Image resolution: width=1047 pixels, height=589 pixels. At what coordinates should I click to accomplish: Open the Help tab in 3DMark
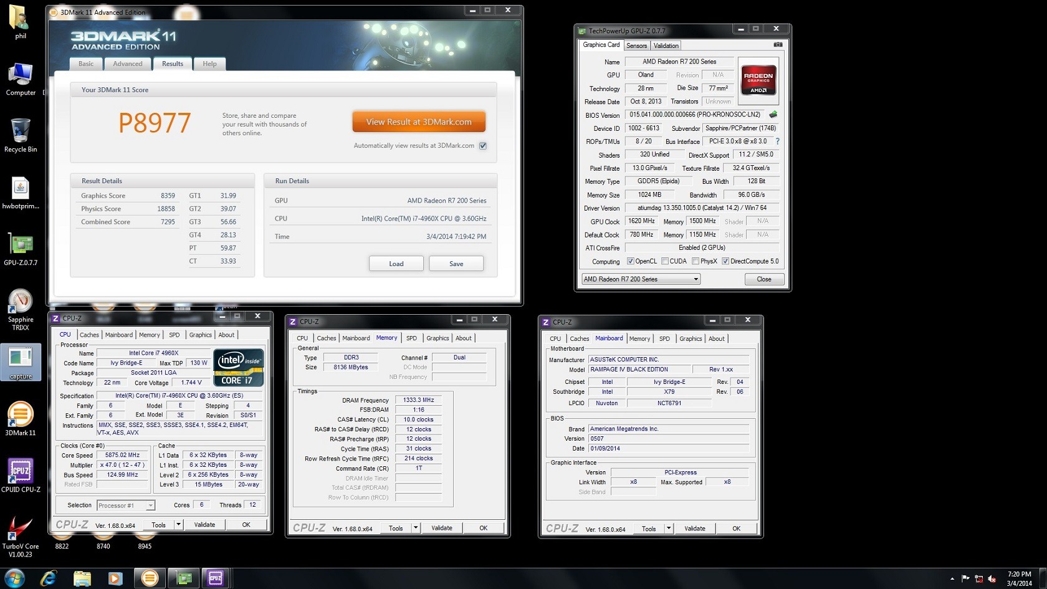209,64
